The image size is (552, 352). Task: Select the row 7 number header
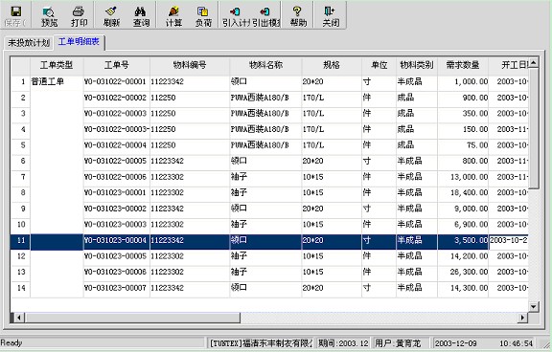(20, 177)
